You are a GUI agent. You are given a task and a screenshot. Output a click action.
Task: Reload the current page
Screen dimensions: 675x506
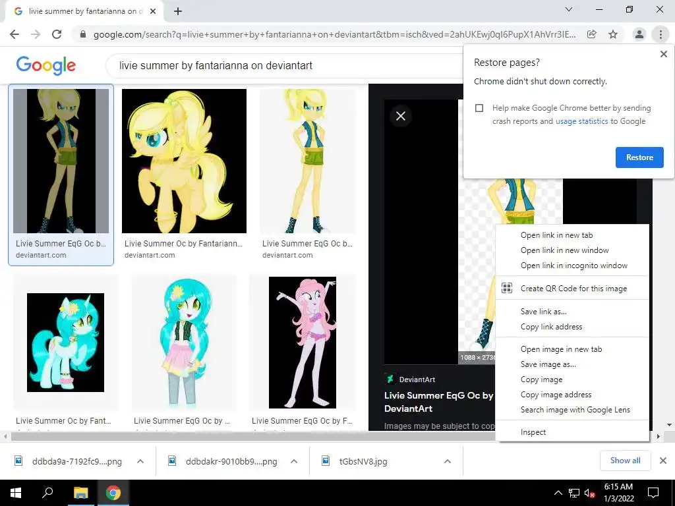point(57,34)
